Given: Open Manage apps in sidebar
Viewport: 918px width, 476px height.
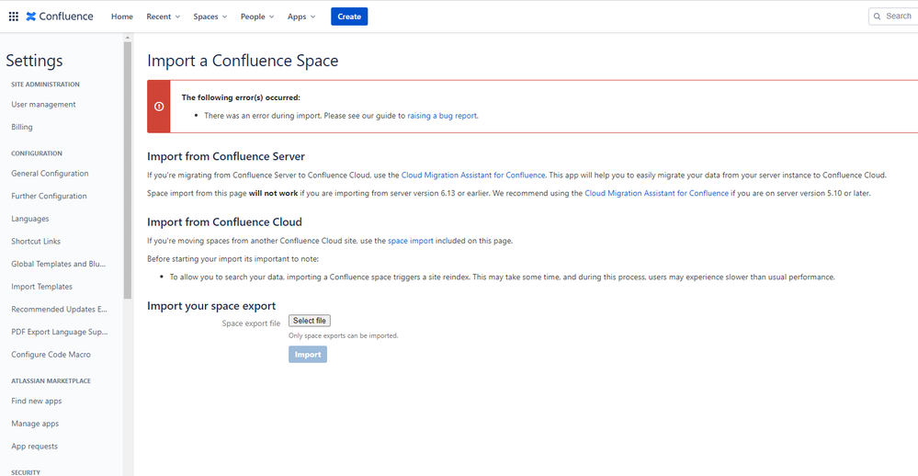Looking at the screenshot, I should click(35, 424).
